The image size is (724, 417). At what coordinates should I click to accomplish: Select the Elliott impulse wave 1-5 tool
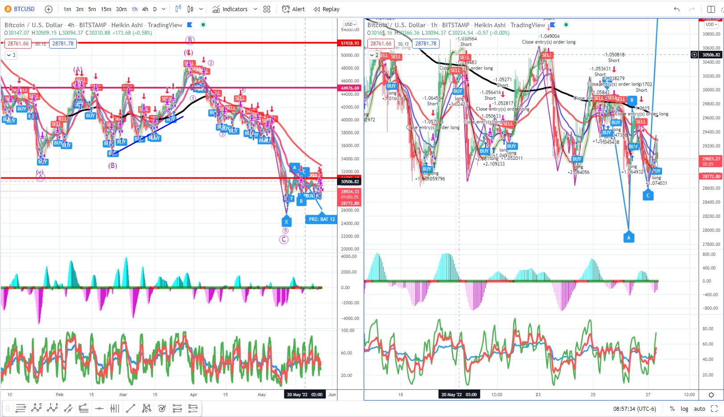click(x=52, y=408)
